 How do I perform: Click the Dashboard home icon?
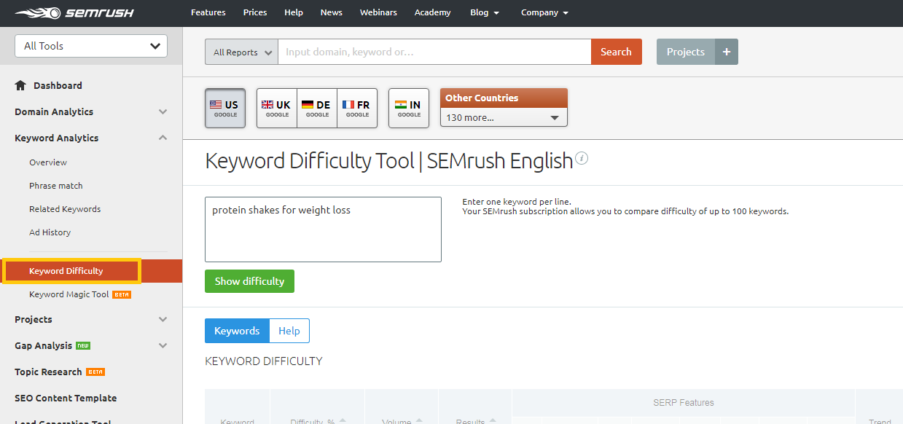[20, 85]
